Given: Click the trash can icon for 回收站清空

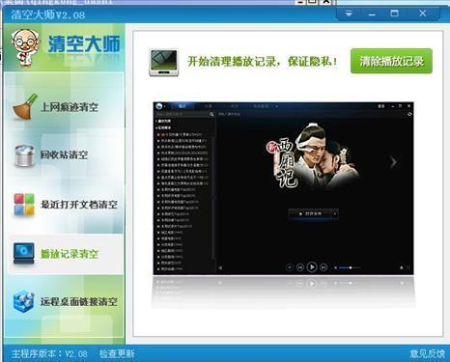Looking at the screenshot, I should (x=24, y=156).
